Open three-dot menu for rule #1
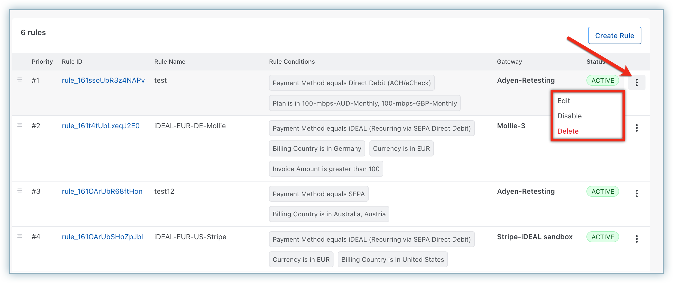Viewport: 673px width, 283px height. click(x=637, y=82)
